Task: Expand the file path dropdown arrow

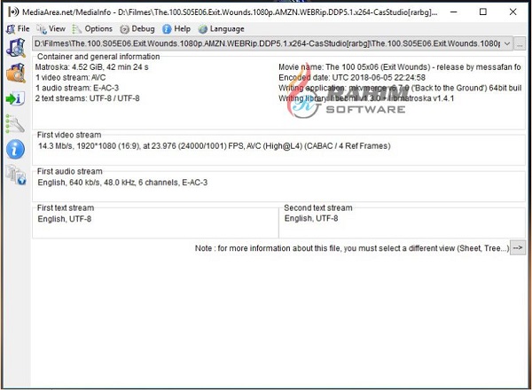Action: pyautogui.click(x=507, y=43)
